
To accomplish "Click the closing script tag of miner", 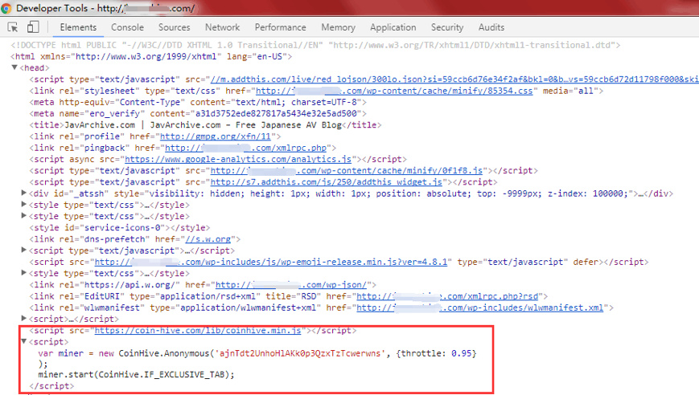I will [51, 386].
